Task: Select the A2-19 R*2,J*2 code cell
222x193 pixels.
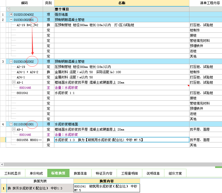Action: click(27, 25)
